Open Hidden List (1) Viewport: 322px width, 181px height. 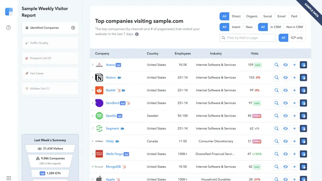50,88
